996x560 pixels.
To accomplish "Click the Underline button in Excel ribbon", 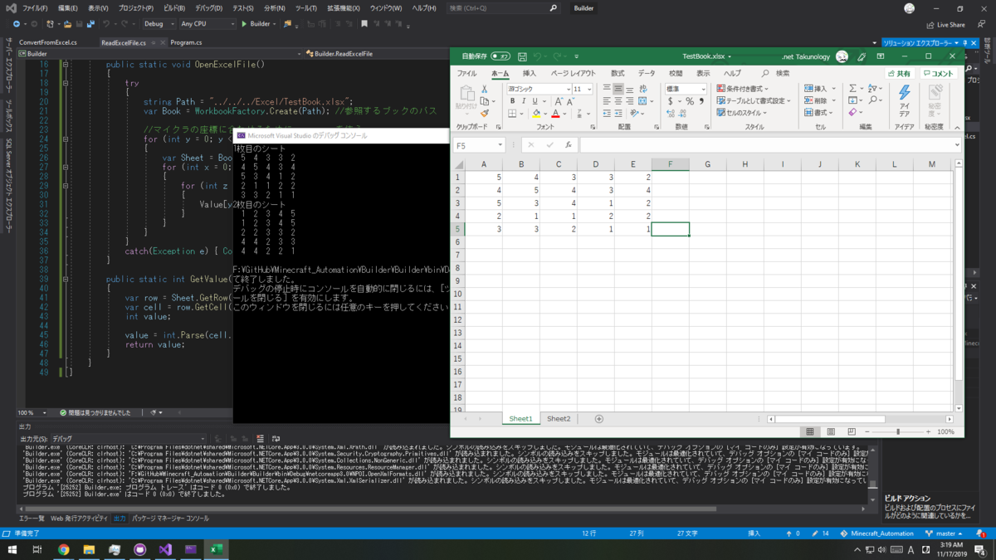I will (x=535, y=101).
